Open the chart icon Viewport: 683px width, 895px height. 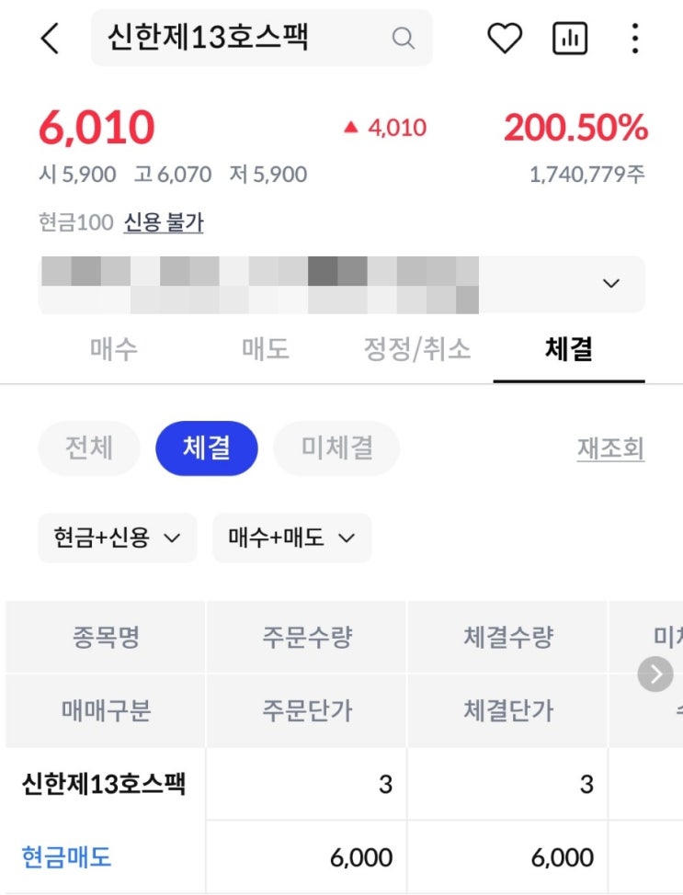point(570,39)
